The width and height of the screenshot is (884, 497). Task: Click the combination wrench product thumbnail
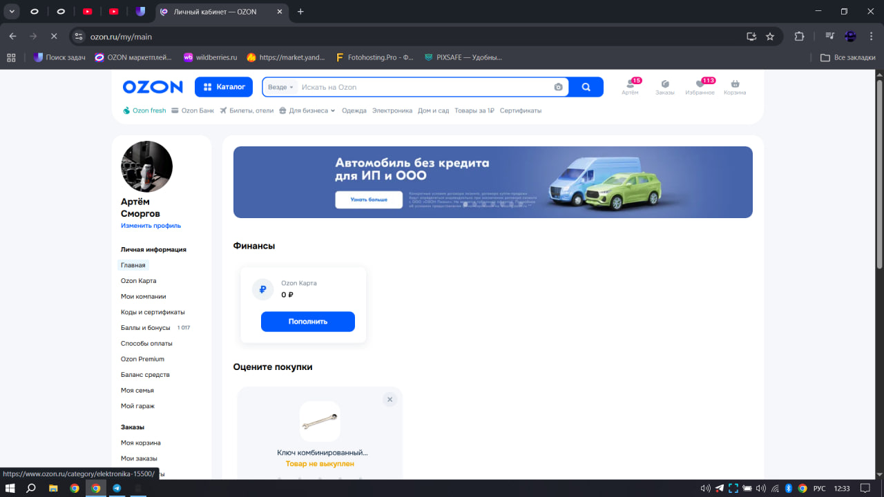tap(320, 421)
